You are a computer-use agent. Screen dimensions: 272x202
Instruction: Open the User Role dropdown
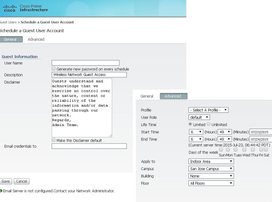[199, 117]
